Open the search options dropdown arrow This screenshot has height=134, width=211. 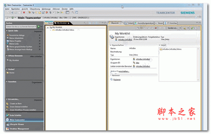tap(41, 27)
